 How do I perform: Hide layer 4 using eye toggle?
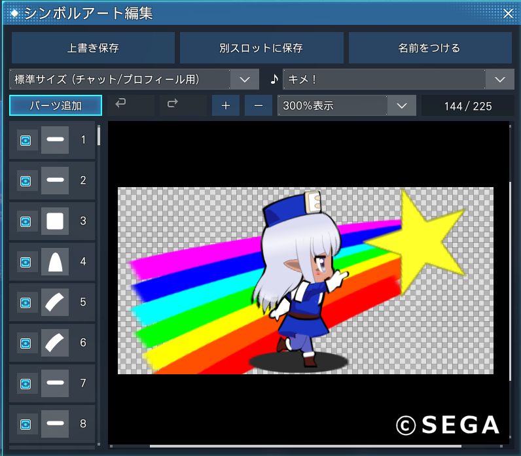tap(26, 262)
